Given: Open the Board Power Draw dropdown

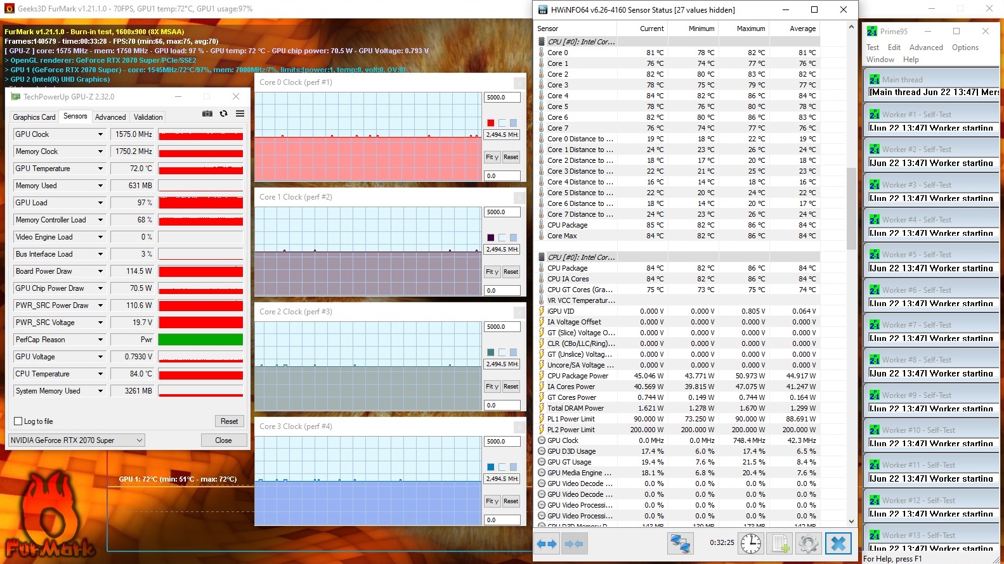Looking at the screenshot, I should click(100, 271).
